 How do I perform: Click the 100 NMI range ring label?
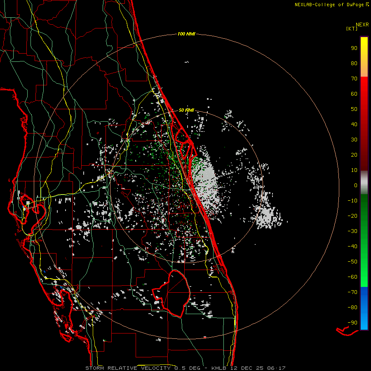pyautogui.click(x=186, y=34)
